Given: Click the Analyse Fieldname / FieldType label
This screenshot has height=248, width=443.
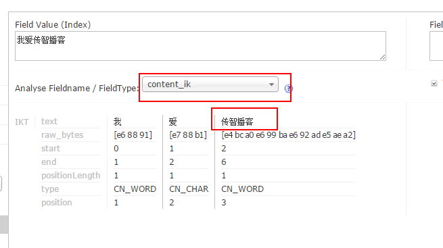Looking at the screenshot, I should [77, 89].
